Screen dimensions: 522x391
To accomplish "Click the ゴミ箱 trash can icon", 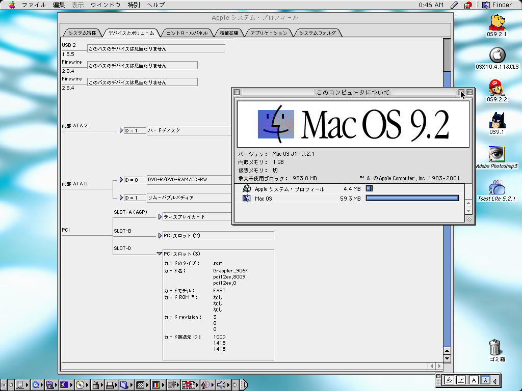I will point(495,347).
